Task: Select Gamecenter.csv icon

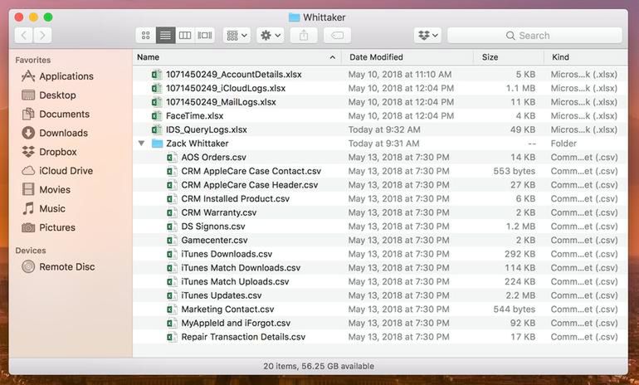Action: [x=172, y=241]
